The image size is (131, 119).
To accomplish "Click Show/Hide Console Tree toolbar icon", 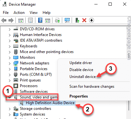I will pyautogui.click(x=21, y=20).
